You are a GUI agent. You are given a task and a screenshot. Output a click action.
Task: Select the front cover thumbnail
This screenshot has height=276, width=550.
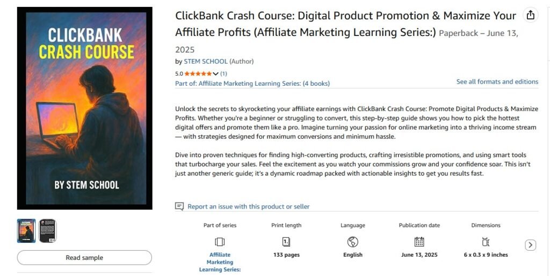click(26, 230)
